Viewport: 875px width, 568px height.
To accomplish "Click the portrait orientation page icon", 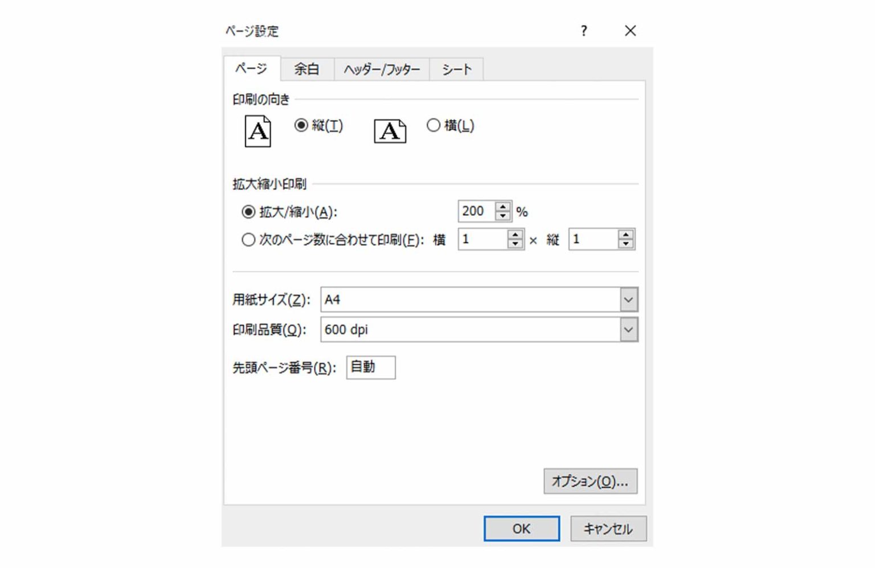I will (x=257, y=131).
